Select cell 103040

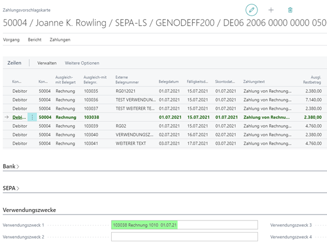click(91, 135)
